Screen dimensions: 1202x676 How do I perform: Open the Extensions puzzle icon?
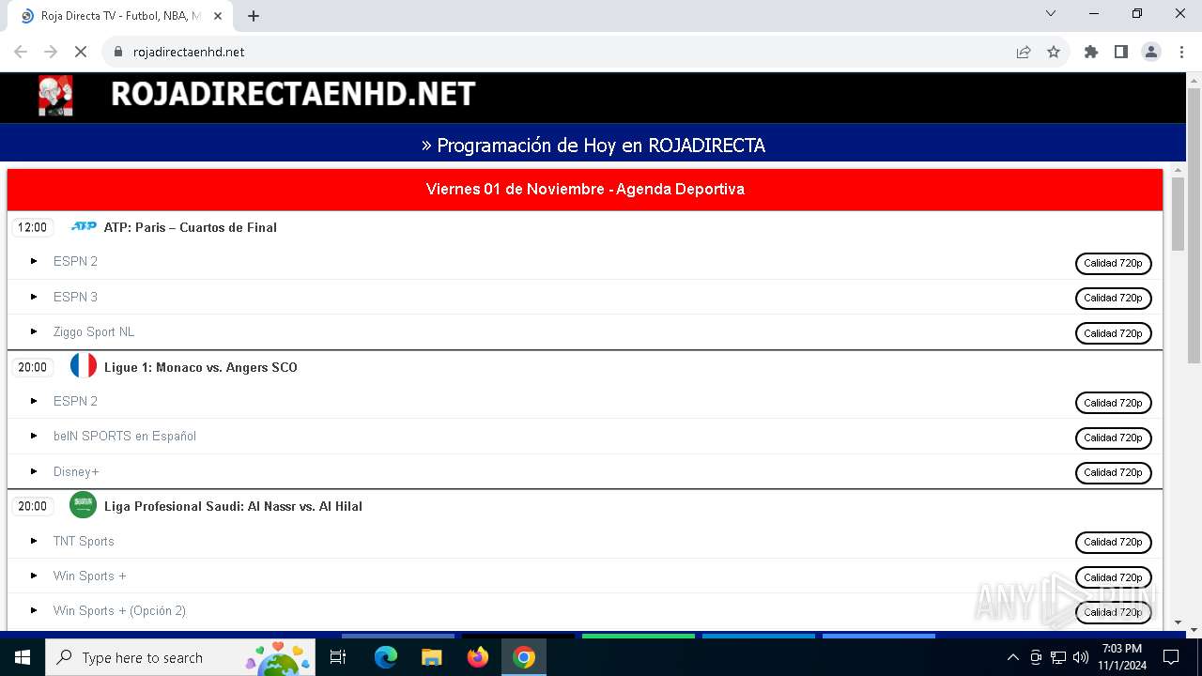click(1091, 52)
